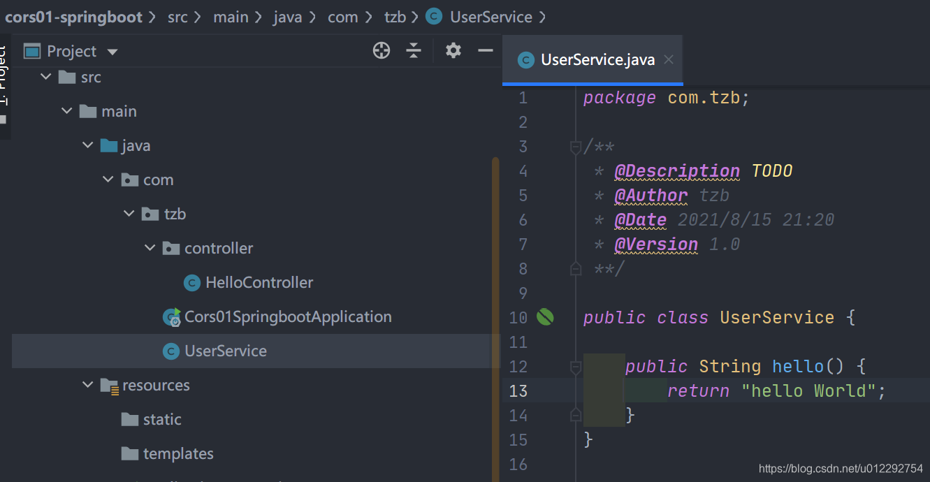
Task: Click tzb breadcrumb item
Action: (x=395, y=17)
